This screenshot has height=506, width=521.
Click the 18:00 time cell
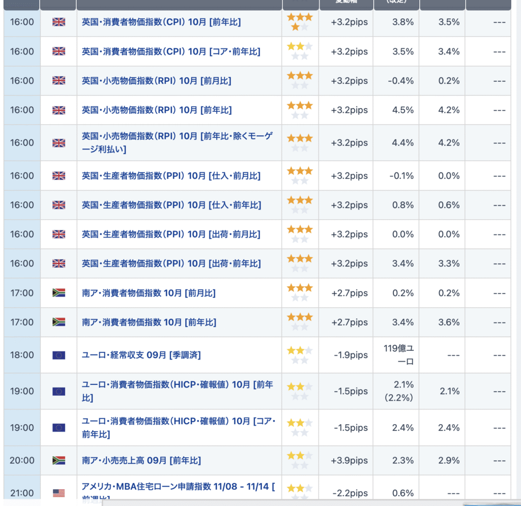[x=22, y=355]
